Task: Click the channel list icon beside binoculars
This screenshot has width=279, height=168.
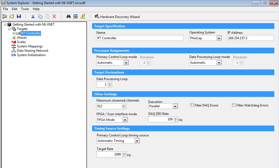Action: pos(76,17)
